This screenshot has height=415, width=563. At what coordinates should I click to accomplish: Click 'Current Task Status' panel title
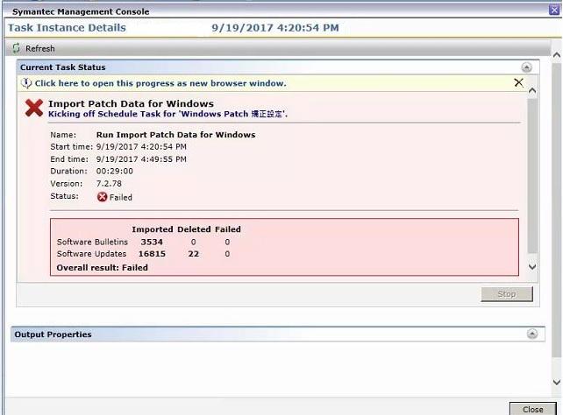pos(63,67)
